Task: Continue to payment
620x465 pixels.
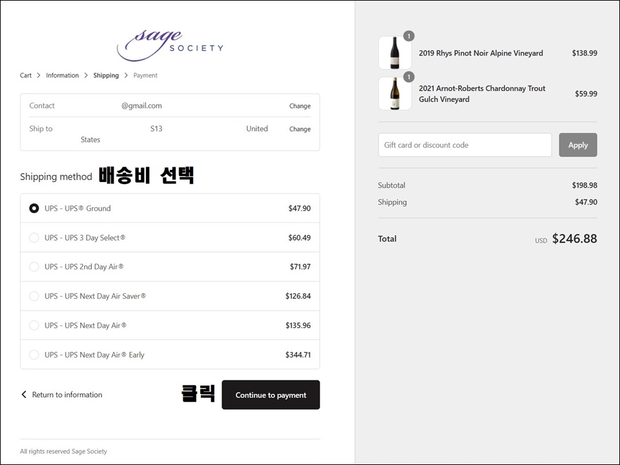Action: click(x=271, y=395)
